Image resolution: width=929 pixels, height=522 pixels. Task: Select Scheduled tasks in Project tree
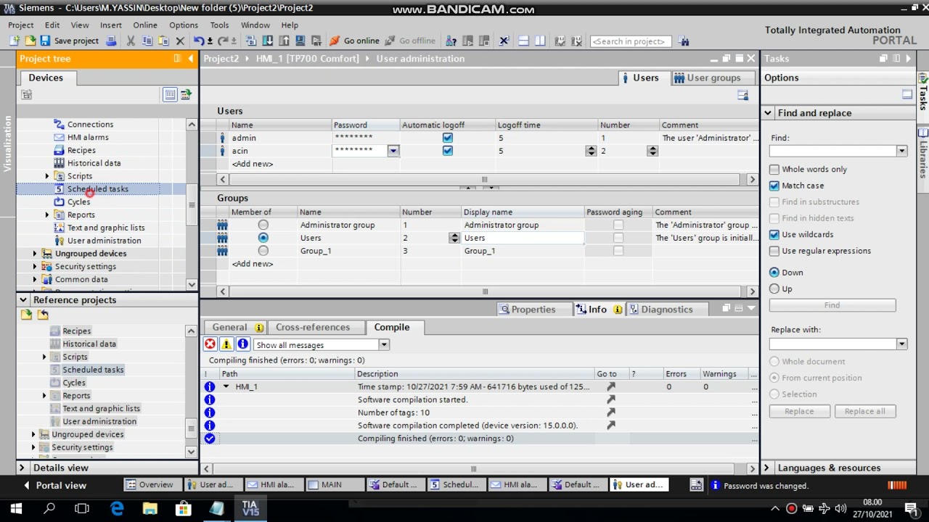[97, 189]
